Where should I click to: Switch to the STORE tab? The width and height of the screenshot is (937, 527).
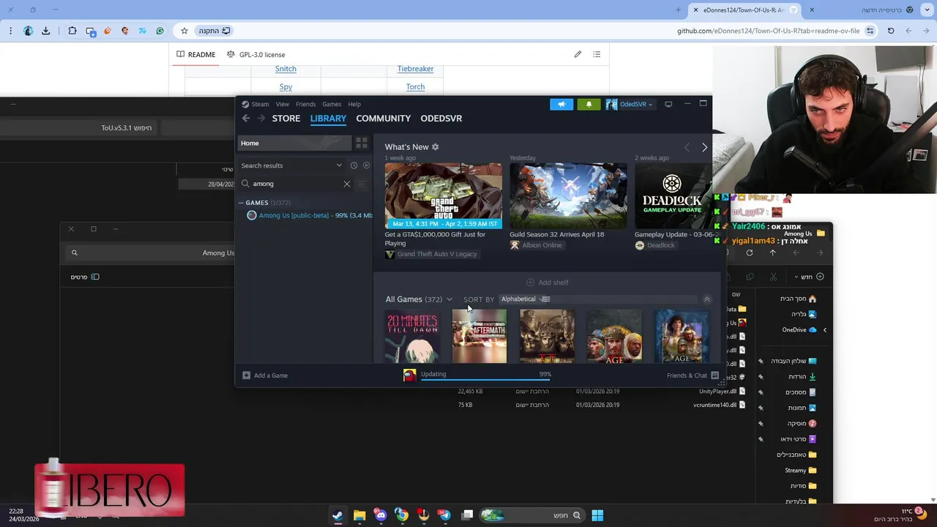click(286, 119)
